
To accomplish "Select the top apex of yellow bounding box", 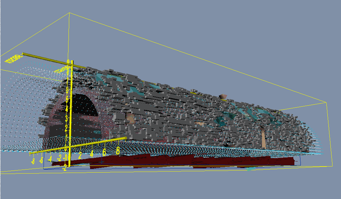I will (x=69, y=13).
